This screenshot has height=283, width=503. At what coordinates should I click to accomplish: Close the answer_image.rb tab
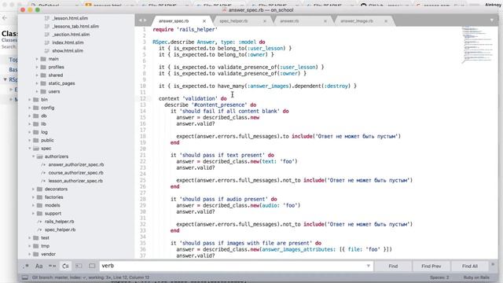(x=386, y=21)
